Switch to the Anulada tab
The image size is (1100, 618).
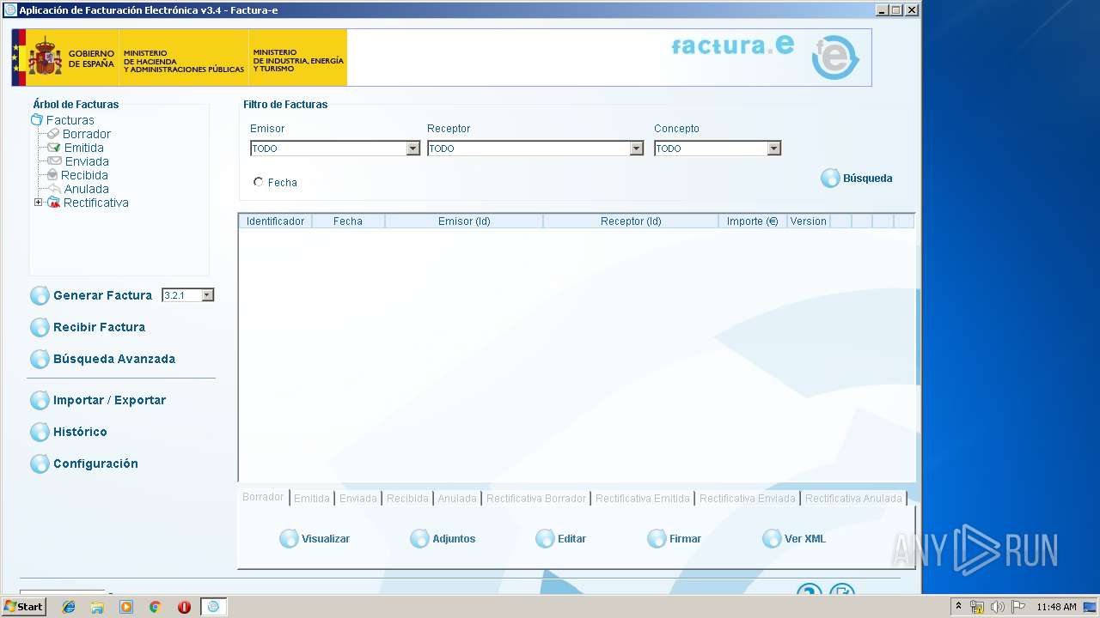click(x=457, y=498)
